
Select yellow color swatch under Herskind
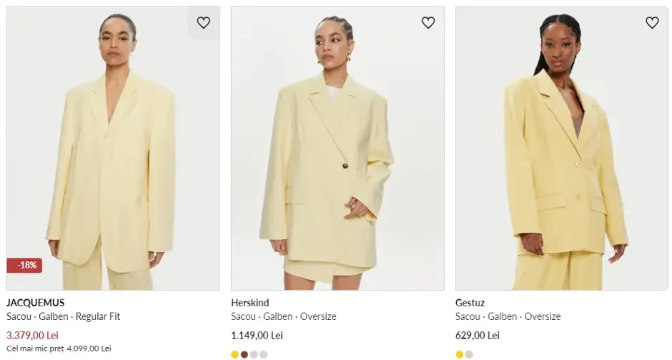(235, 354)
